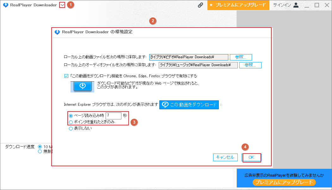
Task: Click the ダウンロード速度 label
Action: click(20, 147)
